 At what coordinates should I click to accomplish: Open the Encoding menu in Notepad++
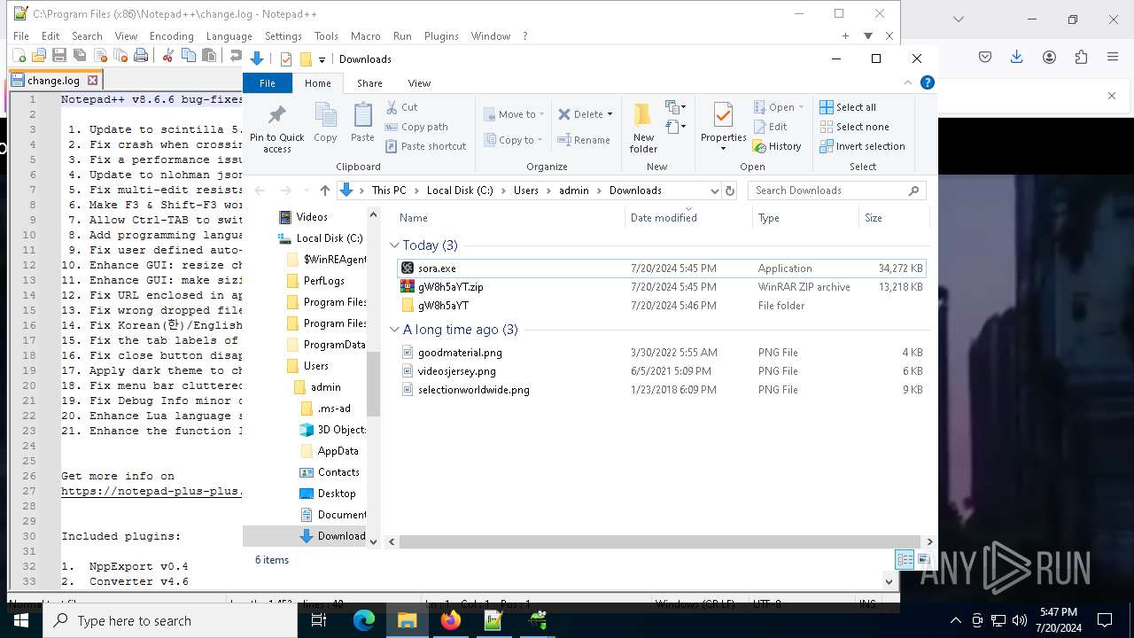[171, 36]
